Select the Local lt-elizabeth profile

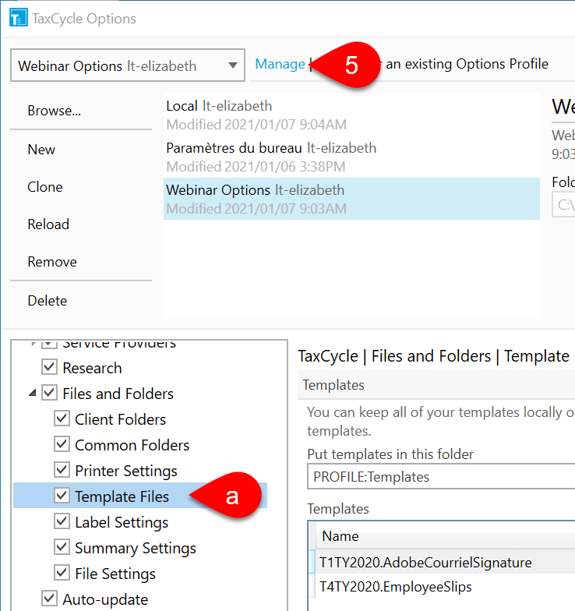[351, 115]
